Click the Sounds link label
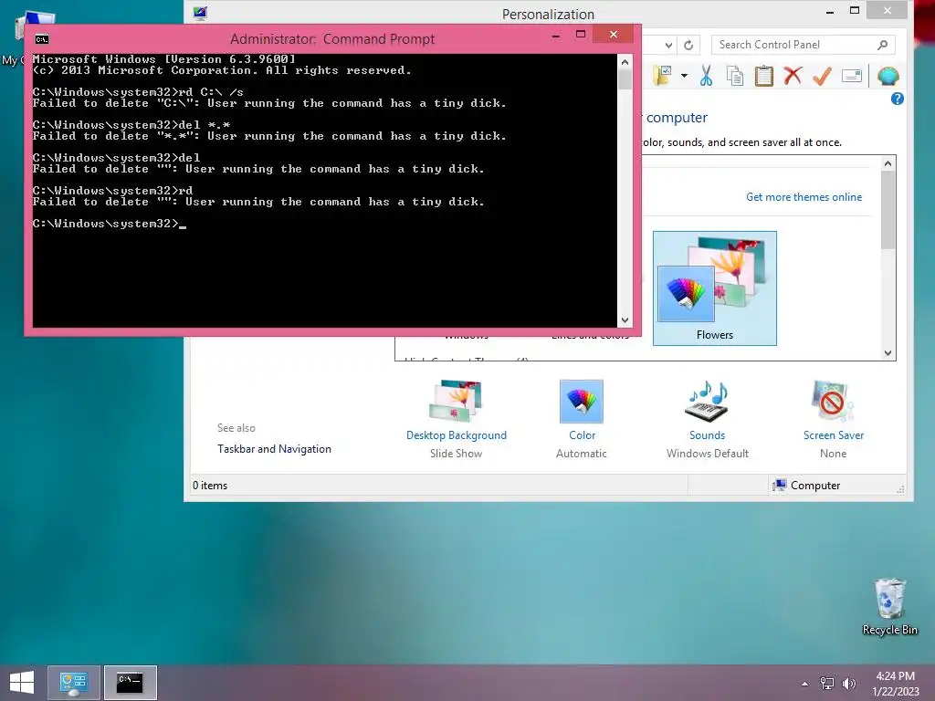 click(708, 435)
